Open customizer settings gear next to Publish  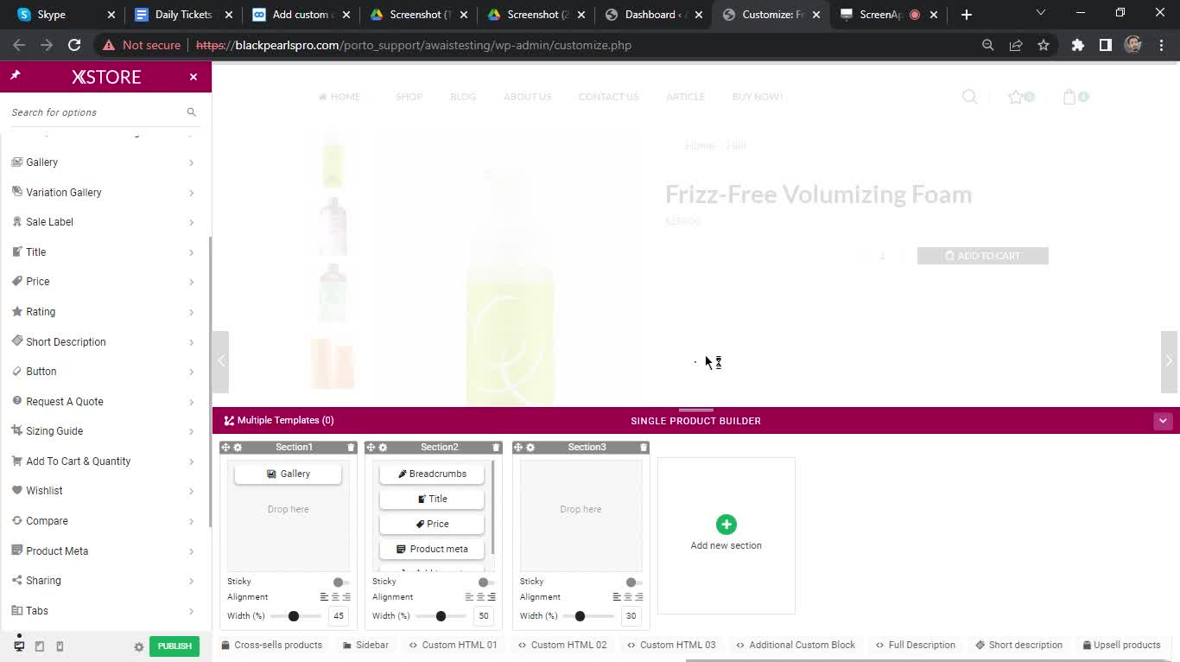tap(138, 646)
